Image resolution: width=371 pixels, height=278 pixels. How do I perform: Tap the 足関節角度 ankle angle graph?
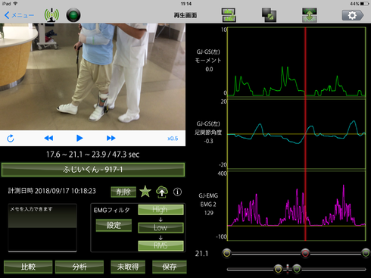point(297,134)
